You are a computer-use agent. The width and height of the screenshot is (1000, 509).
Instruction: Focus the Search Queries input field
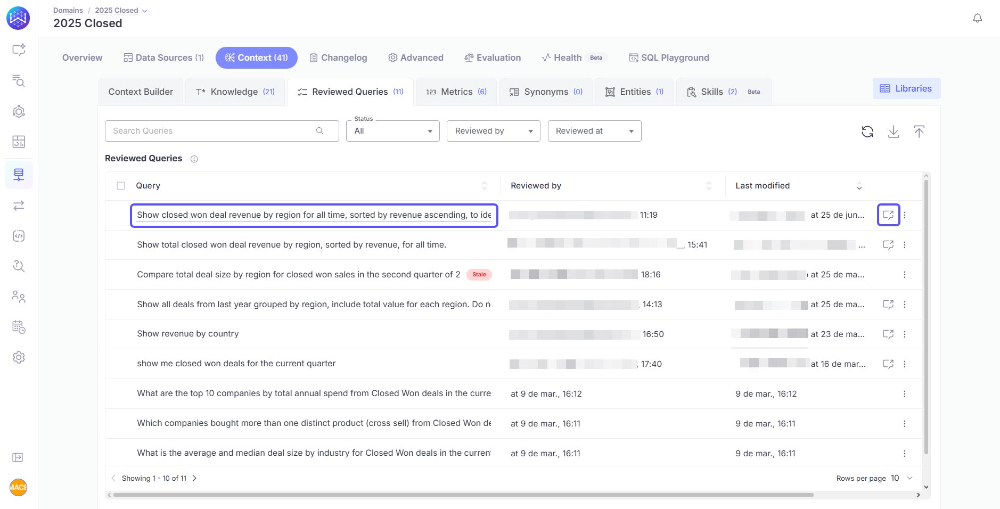(222, 131)
